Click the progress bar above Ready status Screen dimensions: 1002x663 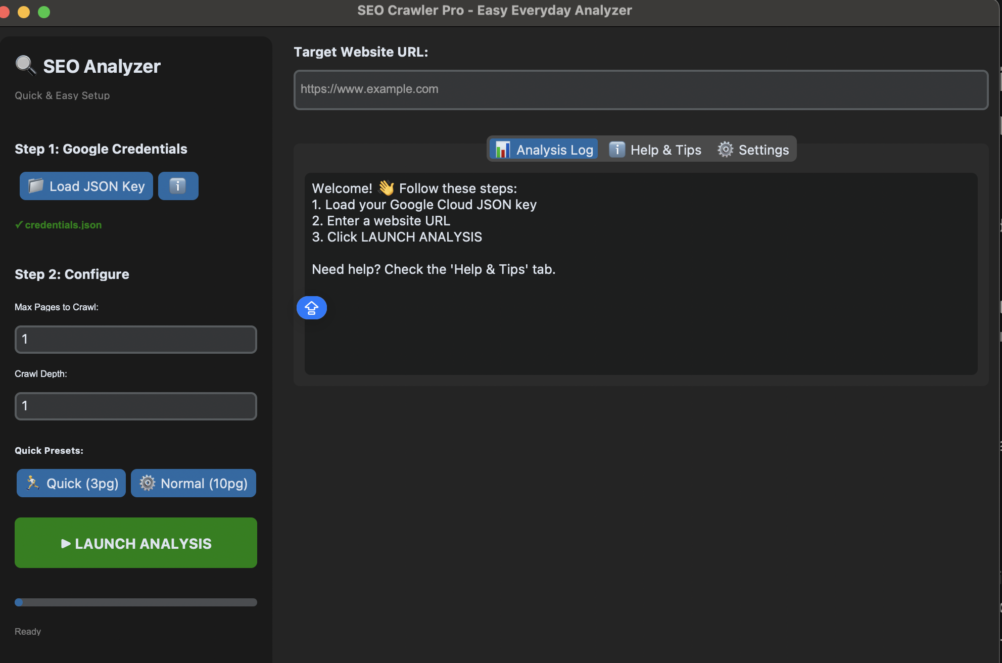(136, 602)
